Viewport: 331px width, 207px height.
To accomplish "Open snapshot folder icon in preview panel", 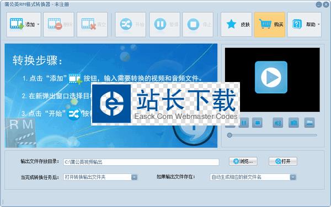I will tap(309, 123).
